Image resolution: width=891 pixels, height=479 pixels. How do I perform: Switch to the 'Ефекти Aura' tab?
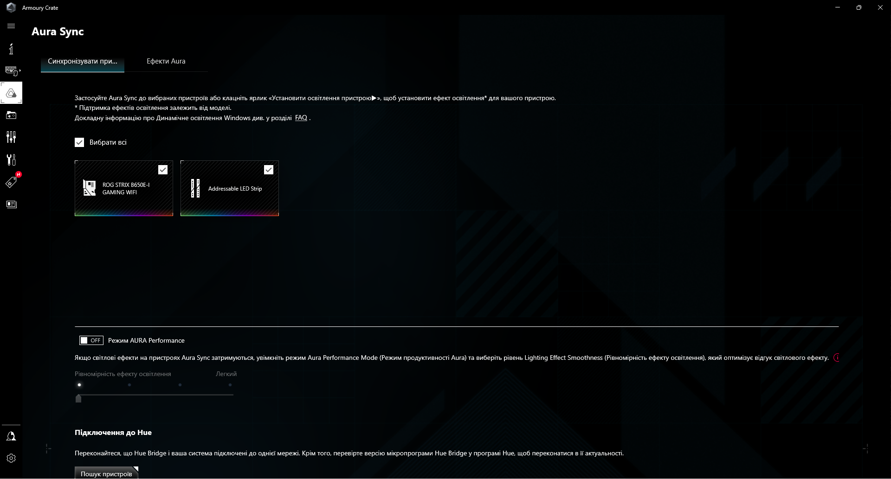166,61
